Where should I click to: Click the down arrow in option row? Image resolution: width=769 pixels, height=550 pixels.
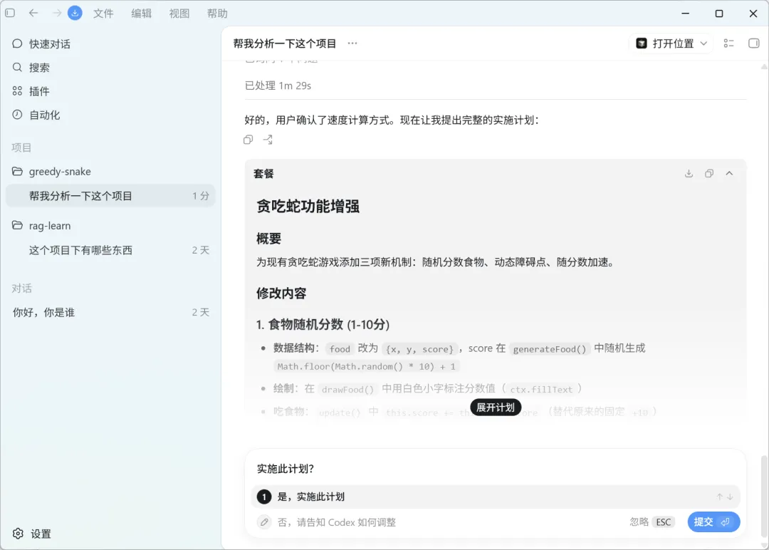pyautogui.click(x=731, y=497)
